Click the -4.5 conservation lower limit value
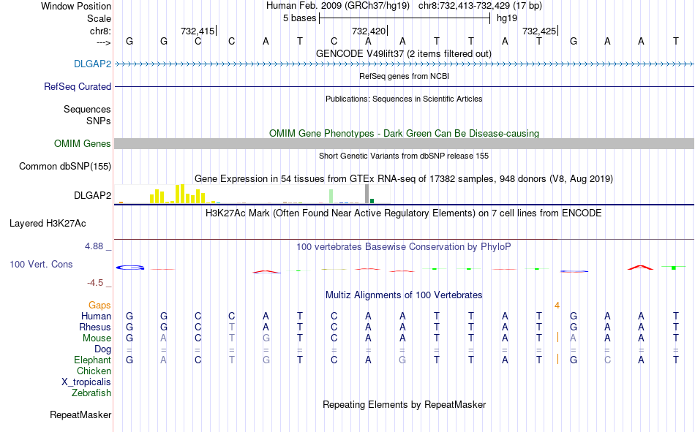 click(x=95, y=283)
